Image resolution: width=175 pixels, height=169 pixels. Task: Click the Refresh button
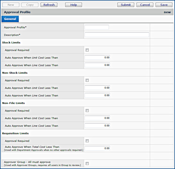[49, 5]
